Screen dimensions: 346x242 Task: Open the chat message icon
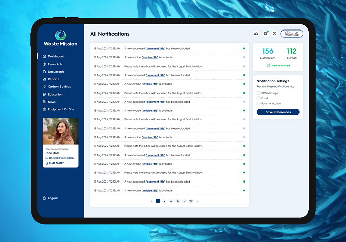274,34
